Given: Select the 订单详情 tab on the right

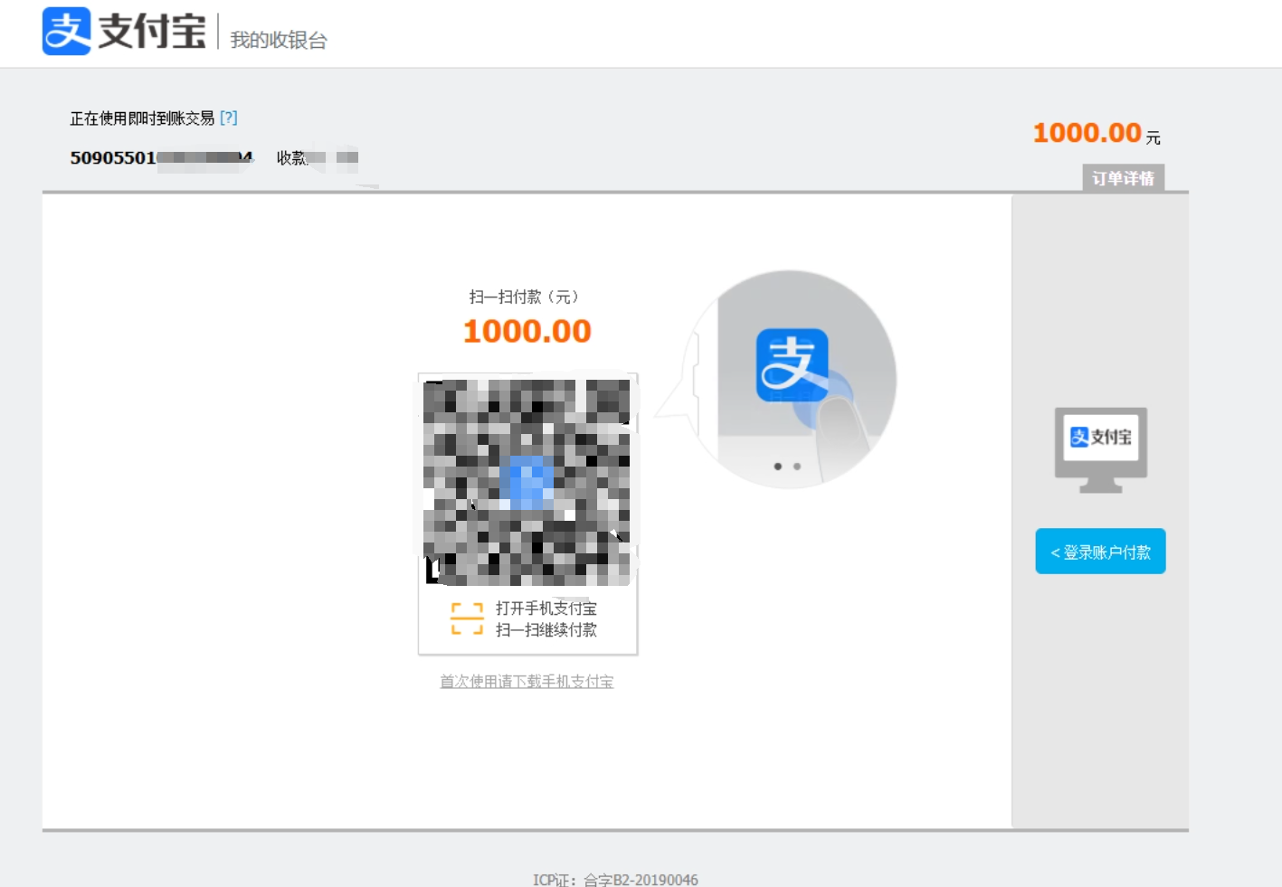Looking at the screenshot, I should pos(1122,179).
